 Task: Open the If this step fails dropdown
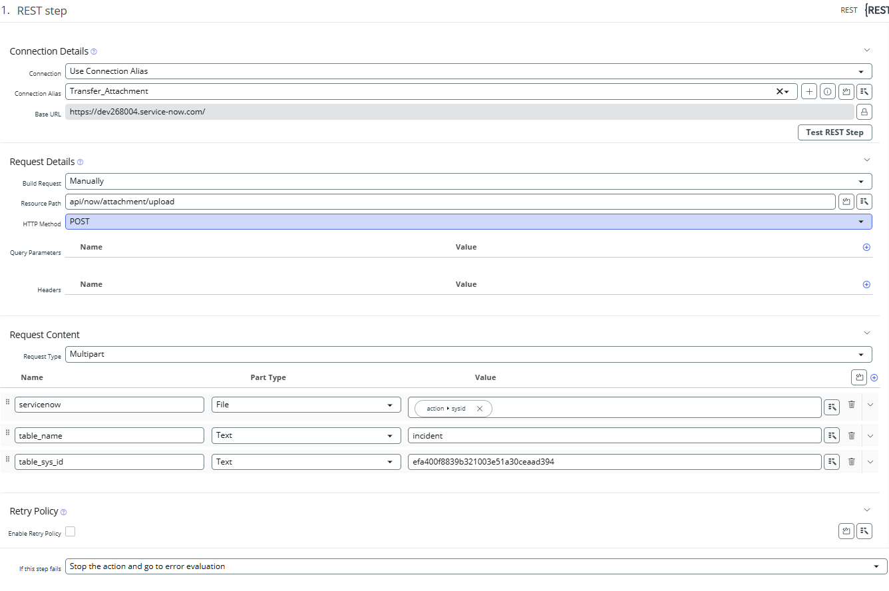click(476, 566)
